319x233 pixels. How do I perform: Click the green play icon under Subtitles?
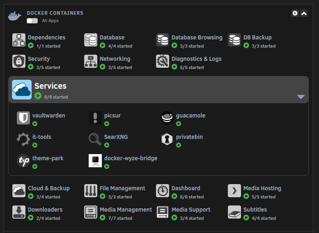pos(246,218)
